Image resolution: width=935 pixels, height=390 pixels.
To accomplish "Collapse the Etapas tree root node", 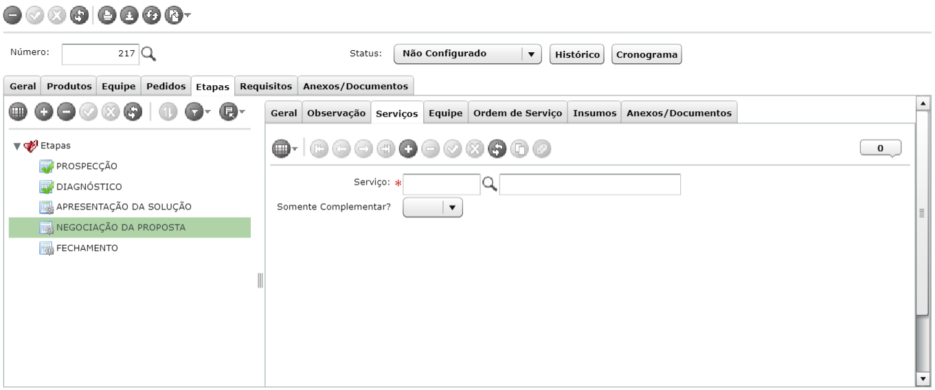I will 16,146.
